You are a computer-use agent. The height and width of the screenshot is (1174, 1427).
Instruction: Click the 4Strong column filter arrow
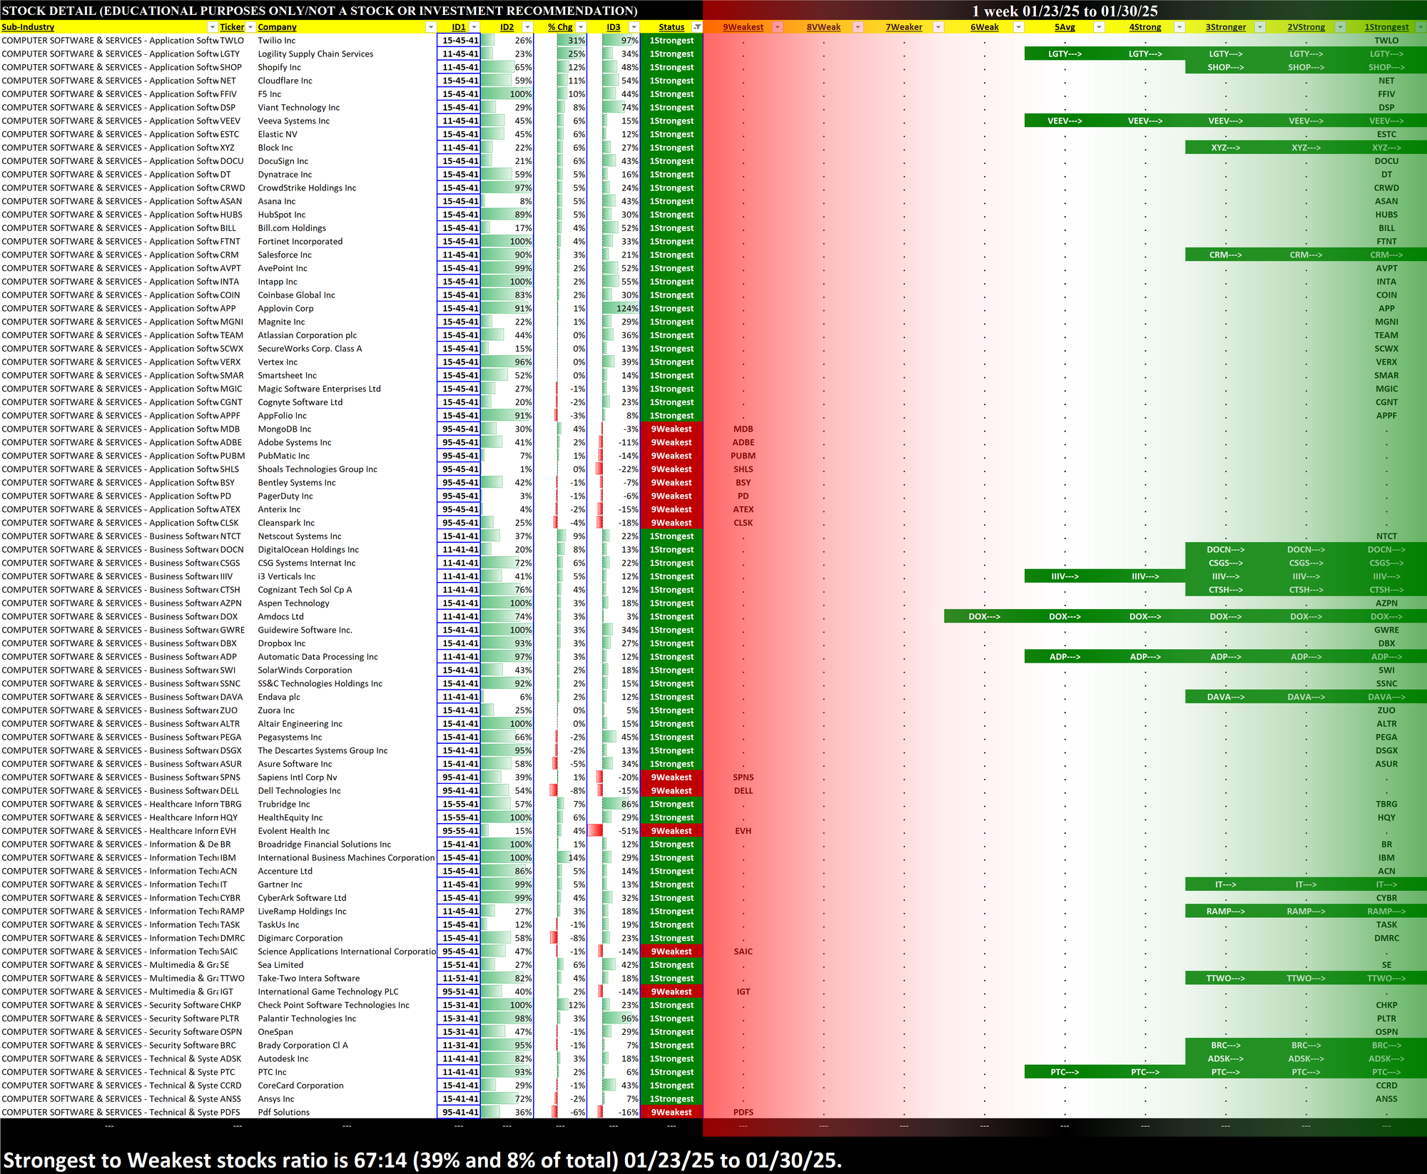(x=1179, y=27)
